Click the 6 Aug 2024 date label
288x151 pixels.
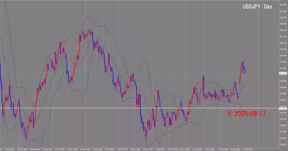tap(10, 148)
